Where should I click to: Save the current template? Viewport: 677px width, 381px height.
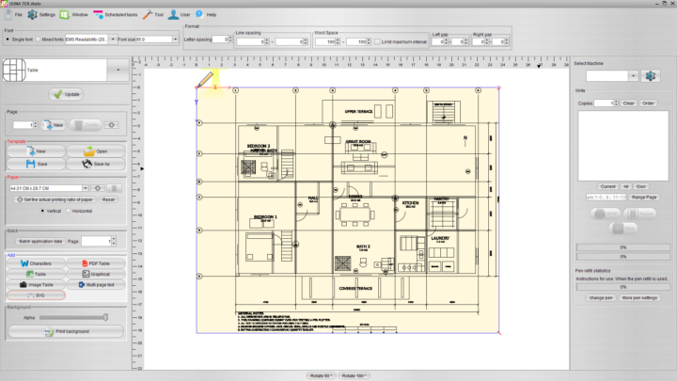[x=37, y=164]
